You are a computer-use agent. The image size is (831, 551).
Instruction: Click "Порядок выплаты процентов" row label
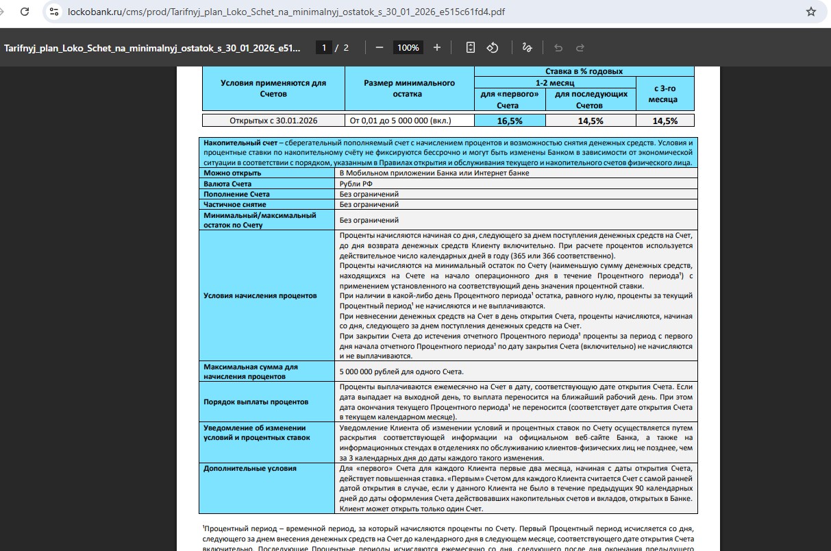pos(256,402)
